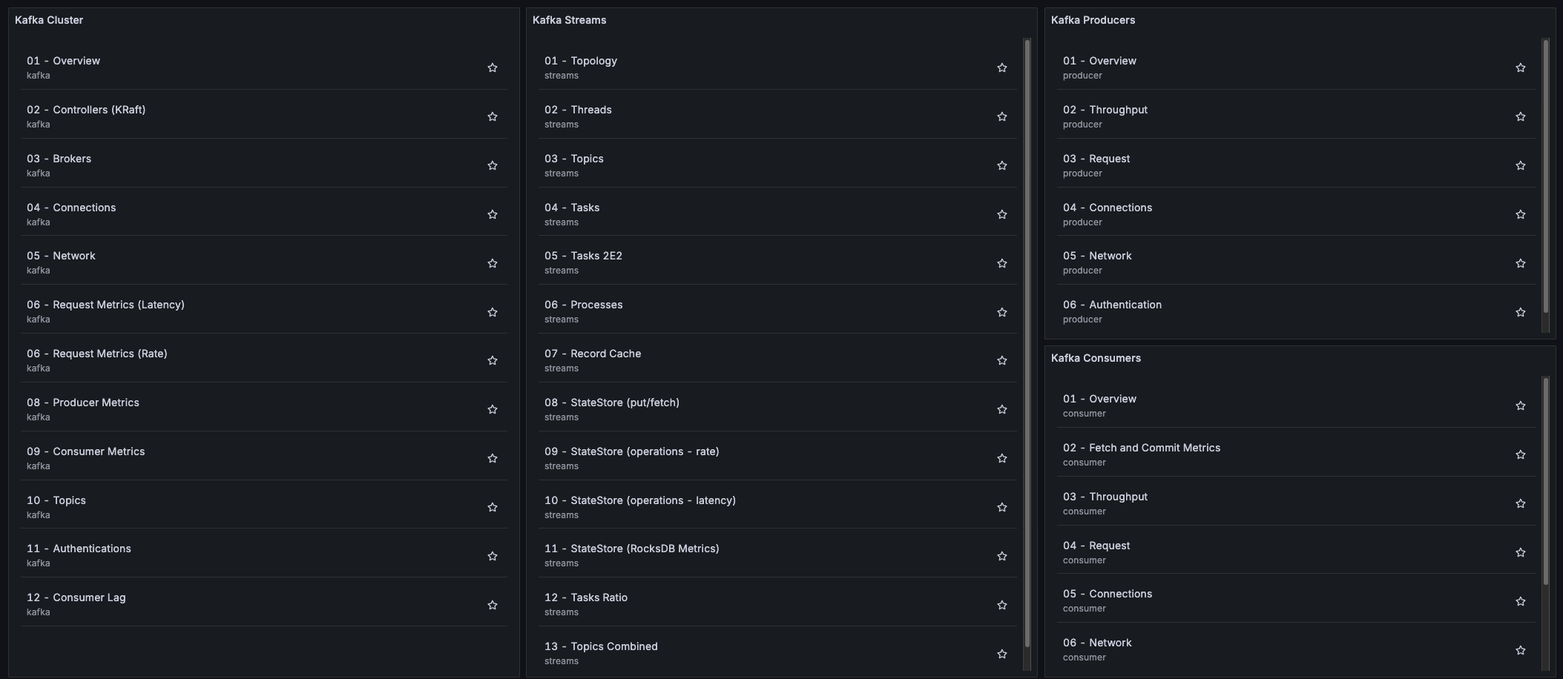Open 10 - StateStore (operations - latency) dashboard
1563x679 pixels.
coord(653,500)
